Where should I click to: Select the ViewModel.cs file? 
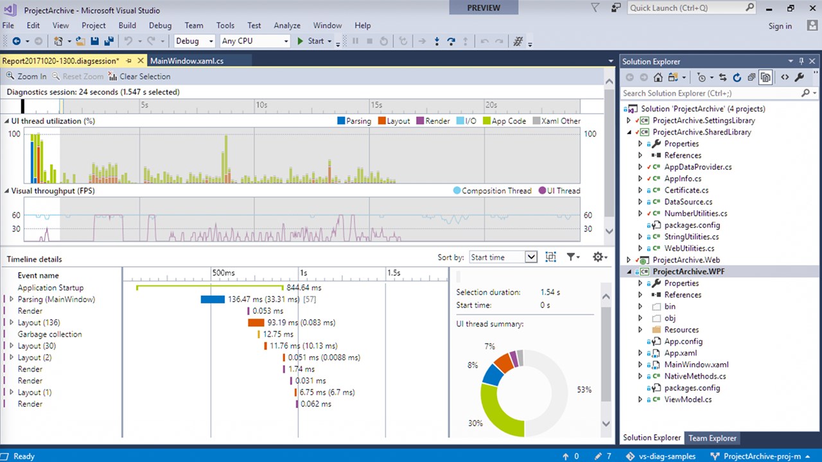coord(688,399)
